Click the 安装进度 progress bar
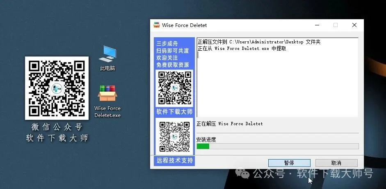 coord(277,146)
